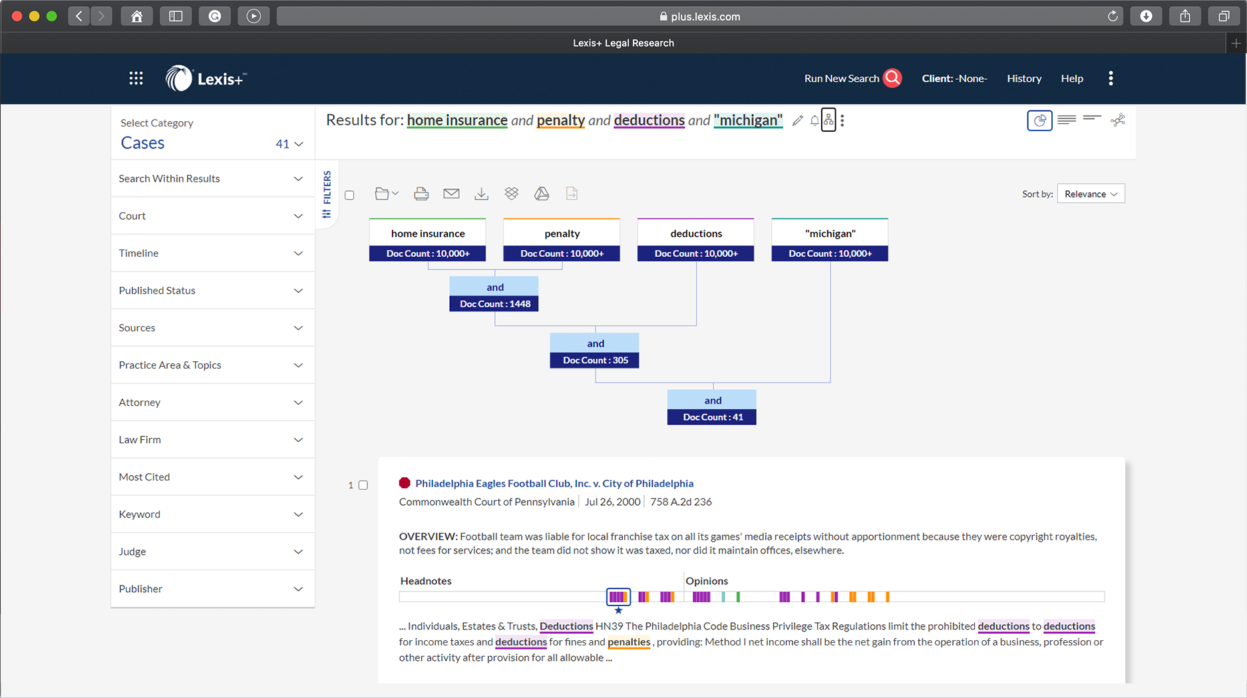Click the browser address bar
1247x698 pixels.
tap(699, 16)
